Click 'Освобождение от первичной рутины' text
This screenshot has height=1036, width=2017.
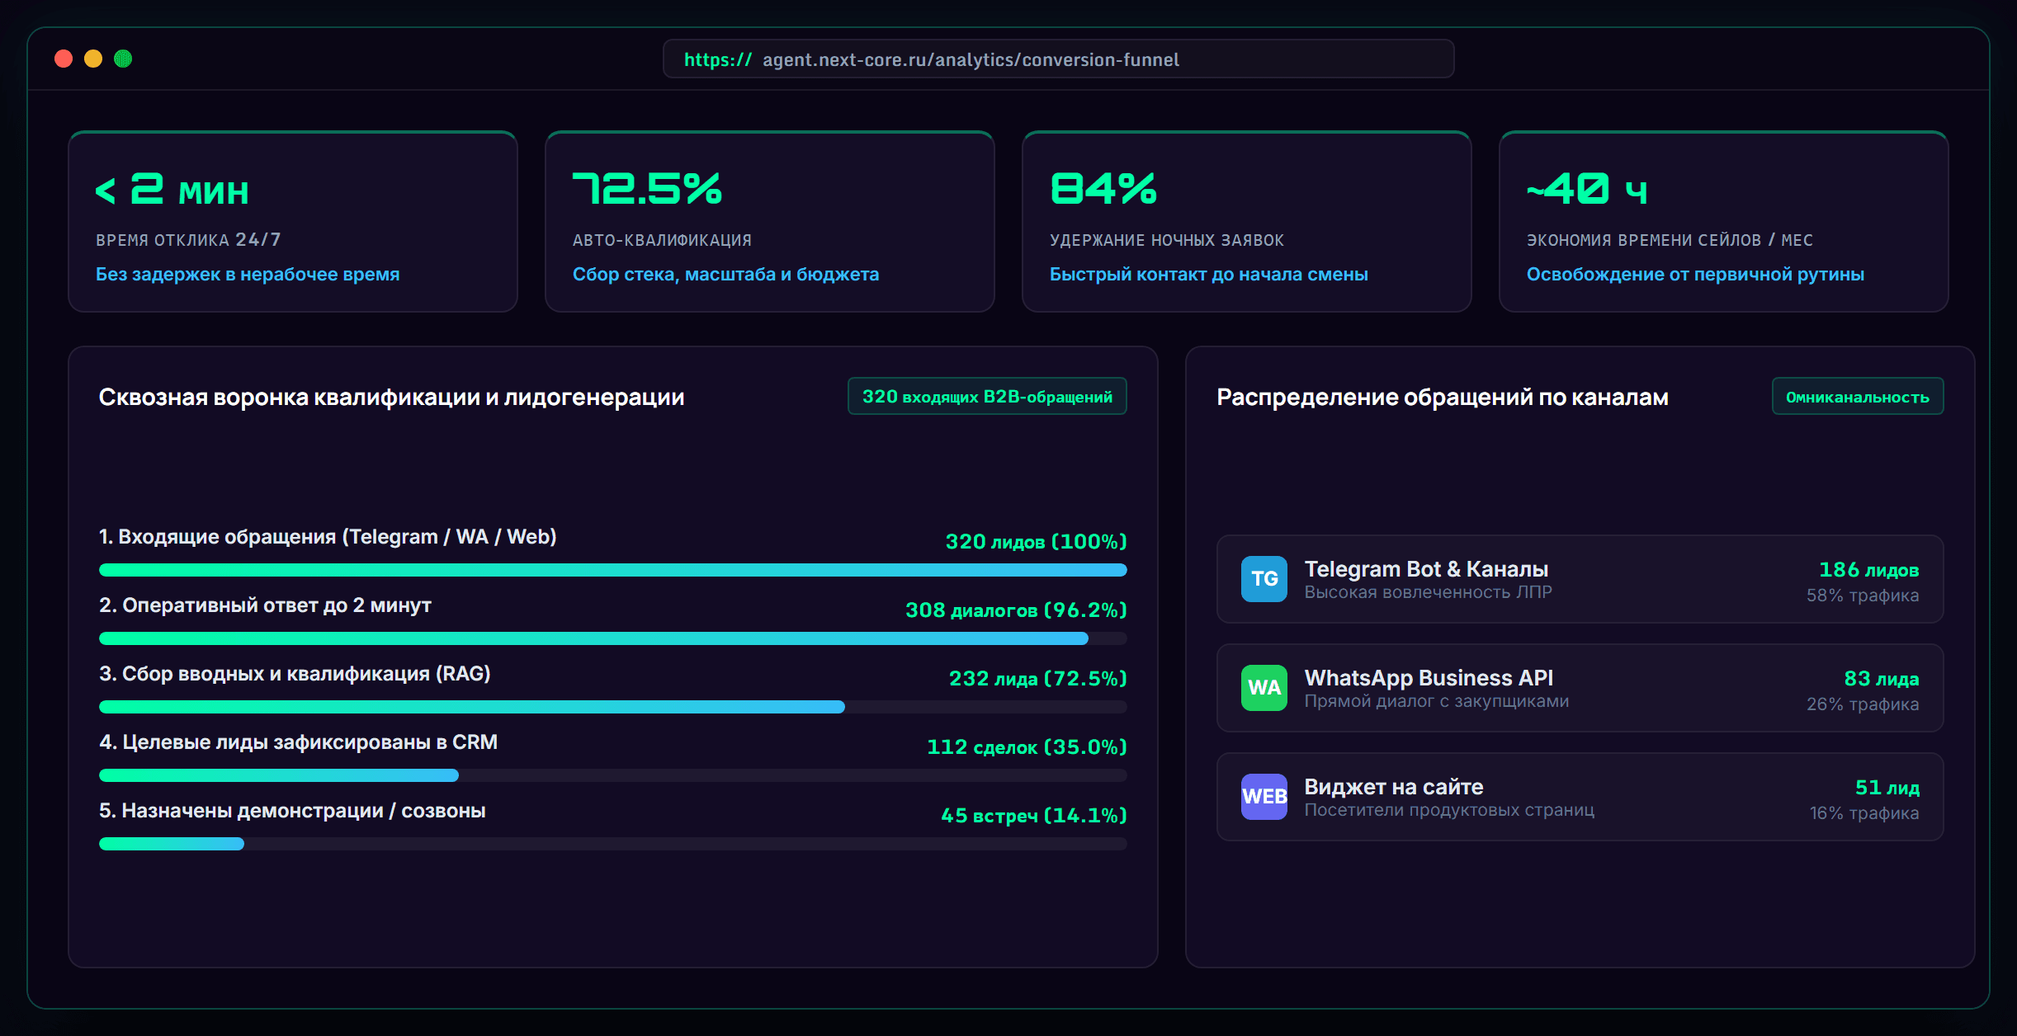(1695, 274)
